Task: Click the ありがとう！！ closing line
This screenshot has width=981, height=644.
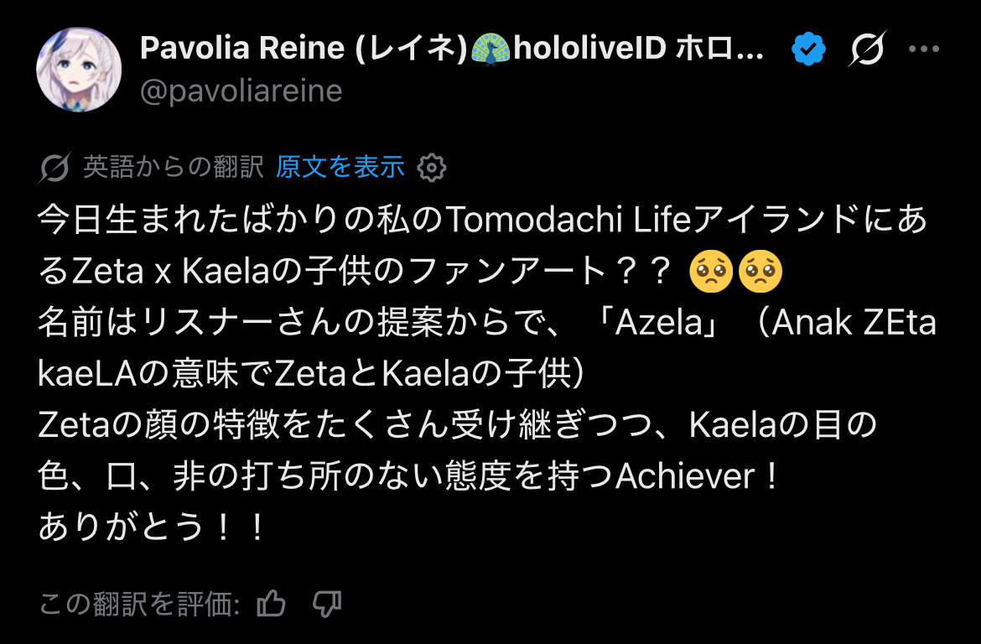Action: [153, 527]
